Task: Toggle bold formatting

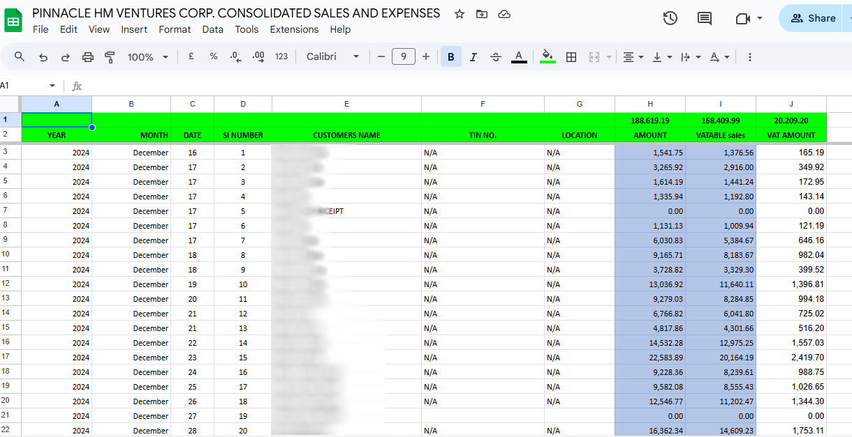Action: click(x=451, y=57)
